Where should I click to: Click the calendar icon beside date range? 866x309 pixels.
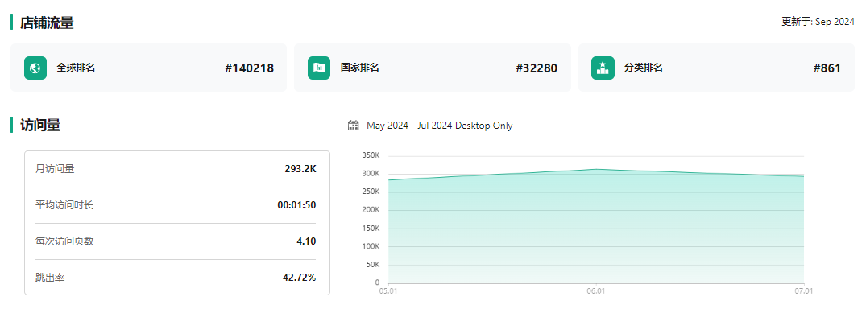tap(354, 126)
